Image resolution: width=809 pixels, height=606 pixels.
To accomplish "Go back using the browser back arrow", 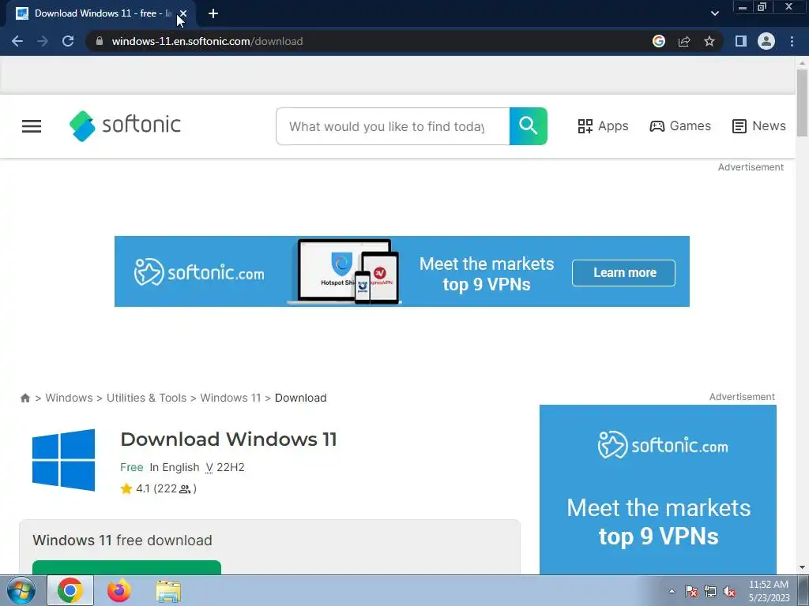I will click(x=17, y=41).
